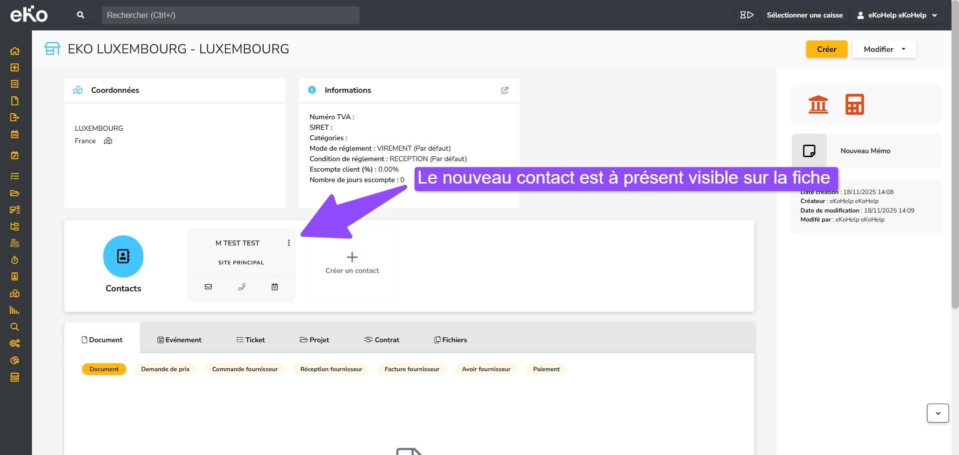Viewport: 959px width, 455px height.
Task: Switch to the Fichiers tab
Action: (x=451, y=340)
